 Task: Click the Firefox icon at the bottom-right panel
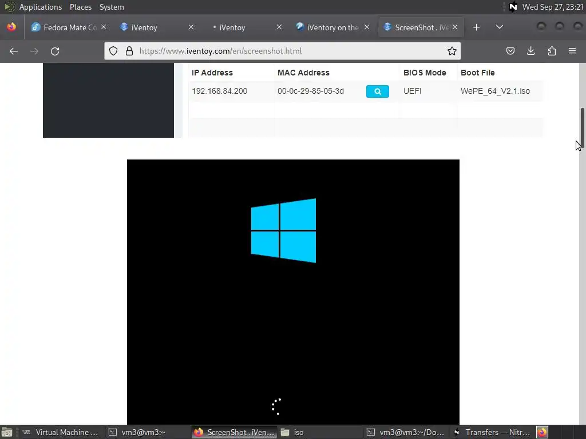(x=542, y=432)
